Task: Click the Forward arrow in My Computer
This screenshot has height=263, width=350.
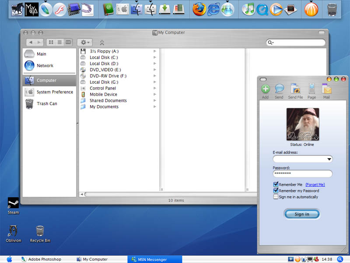Action: pos(39,42)
